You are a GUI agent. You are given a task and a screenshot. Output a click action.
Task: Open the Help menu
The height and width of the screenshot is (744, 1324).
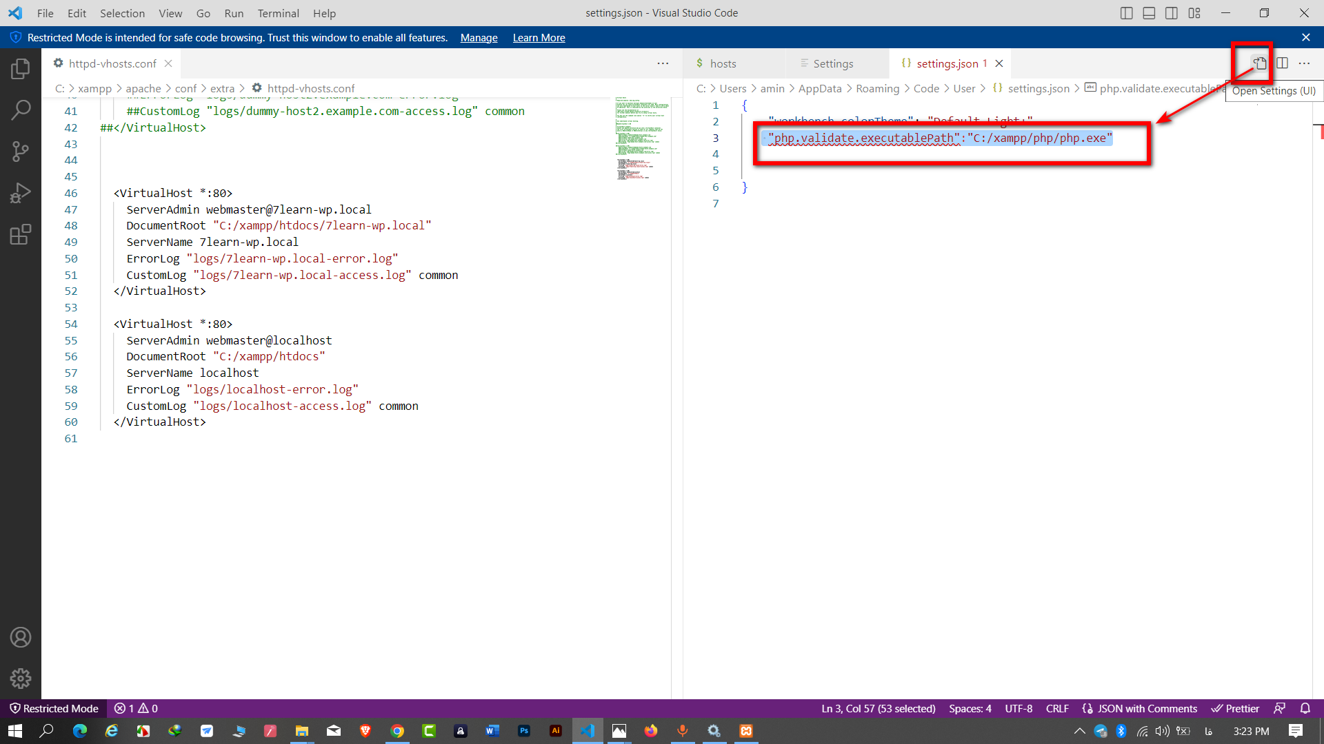pos(324,13)
